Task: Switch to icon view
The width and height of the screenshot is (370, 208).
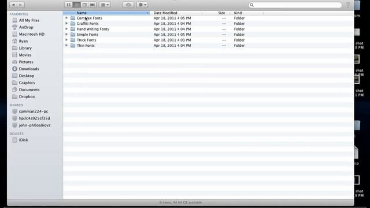Action: click(68, 5)
